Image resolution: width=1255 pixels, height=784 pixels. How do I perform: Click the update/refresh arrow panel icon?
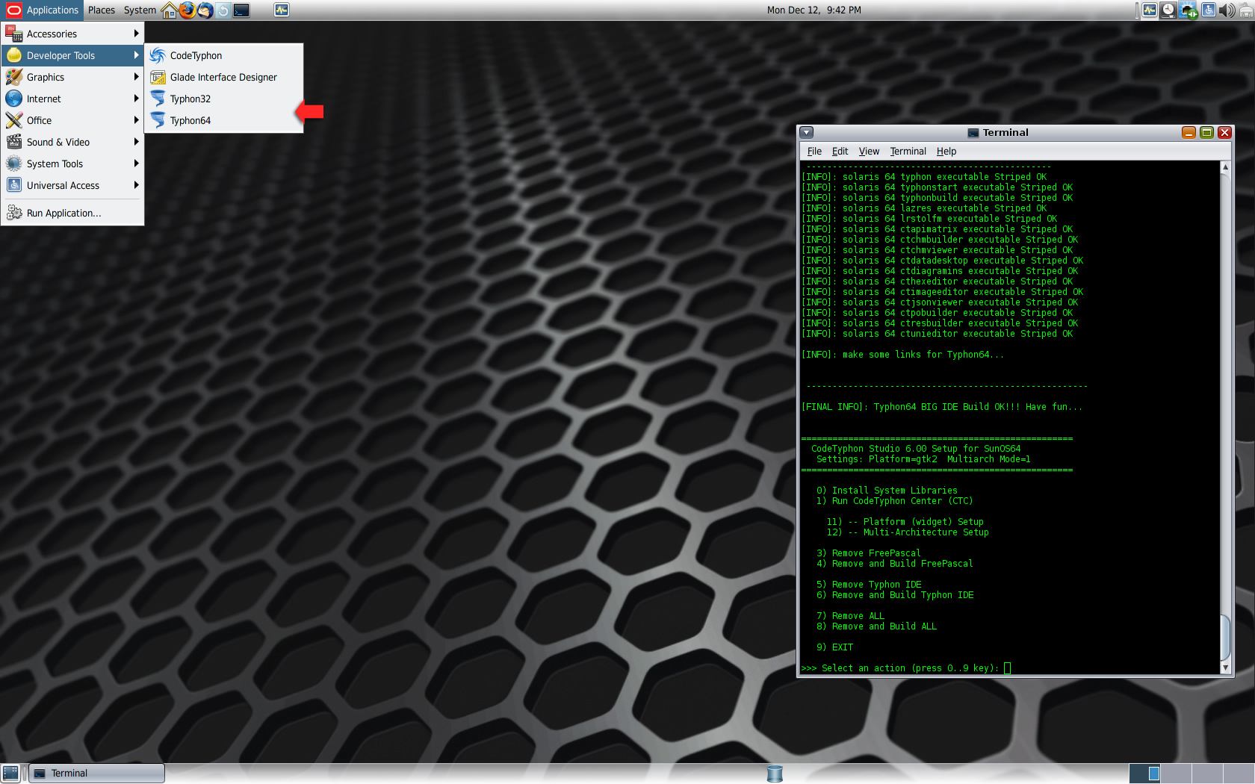[x=223, y=10]
